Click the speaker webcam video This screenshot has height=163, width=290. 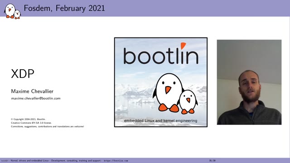249,82
